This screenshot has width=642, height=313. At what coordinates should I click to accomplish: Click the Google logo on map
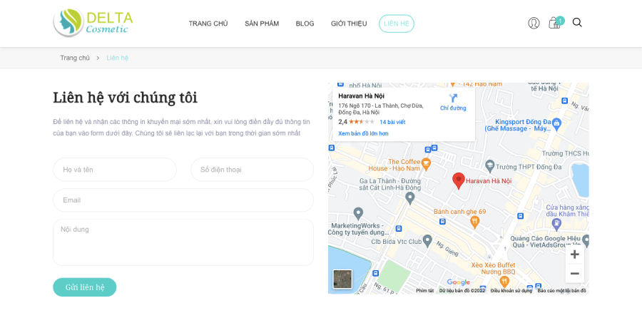click(458, 282)
